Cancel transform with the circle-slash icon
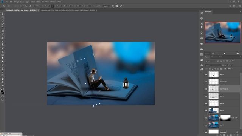This screenshot has width=242, height=136. pyautogui.click(x=117, y=6)
